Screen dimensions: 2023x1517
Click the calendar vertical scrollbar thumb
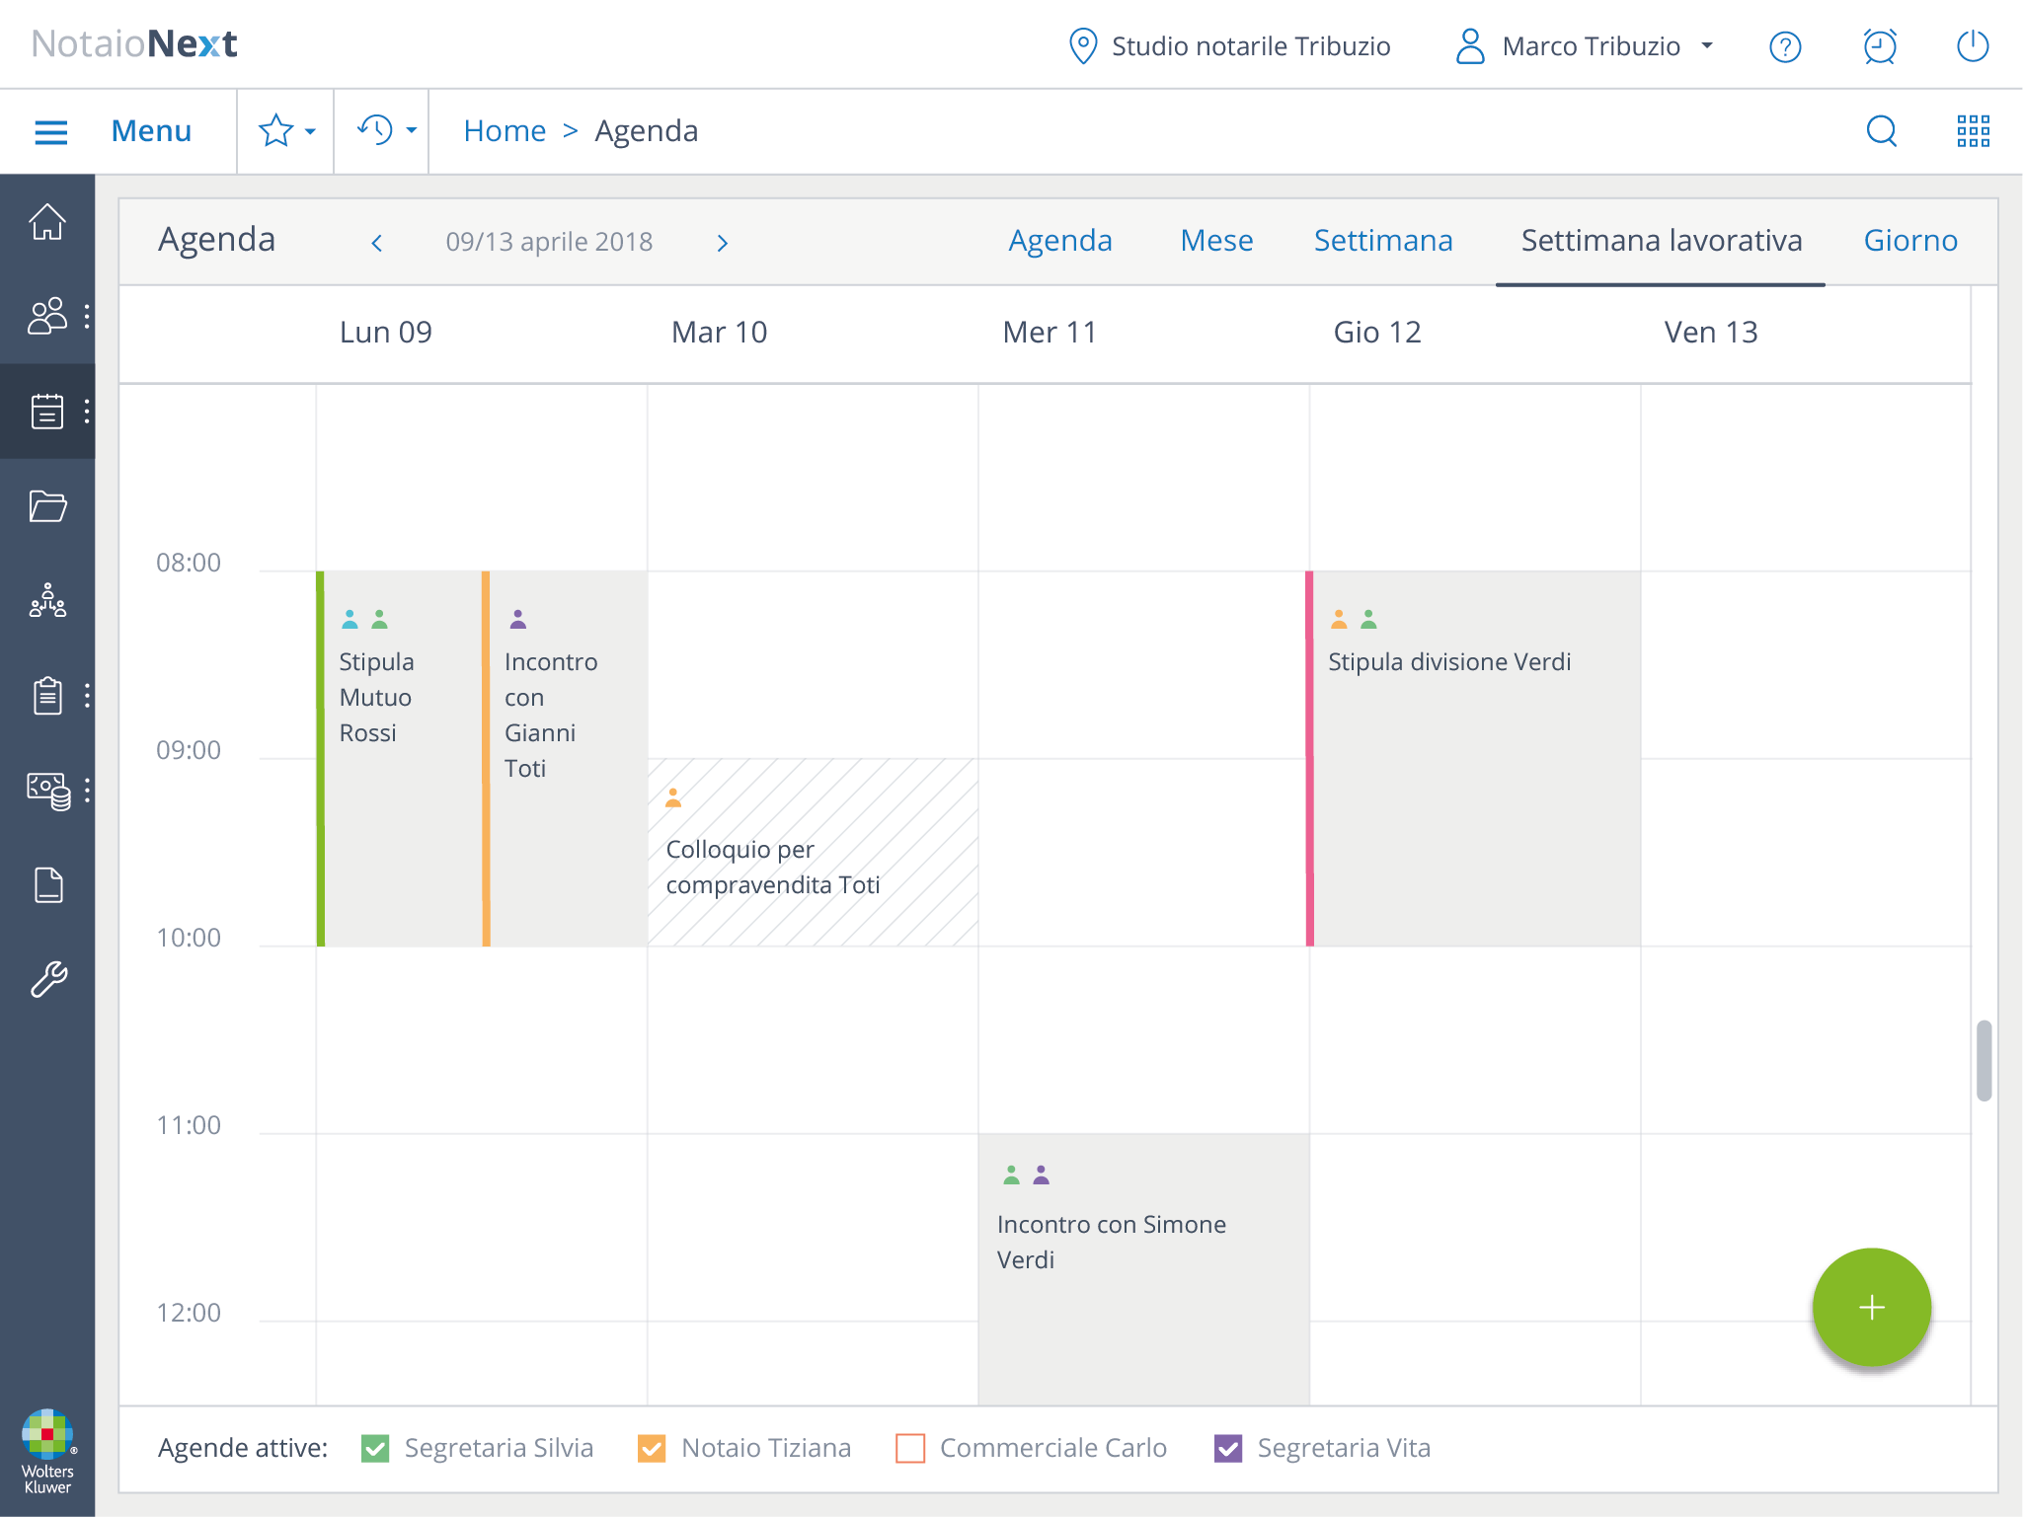pos(1984,1060)
